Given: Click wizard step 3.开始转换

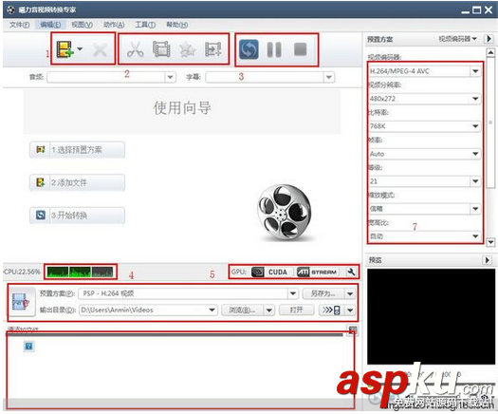Looking at the screenshot, I should tap(77, 216).
